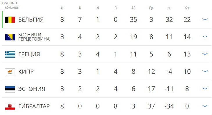Expand the Греция row chevron
The height and width of the screenshot is (115, 212).
(205, 54)
